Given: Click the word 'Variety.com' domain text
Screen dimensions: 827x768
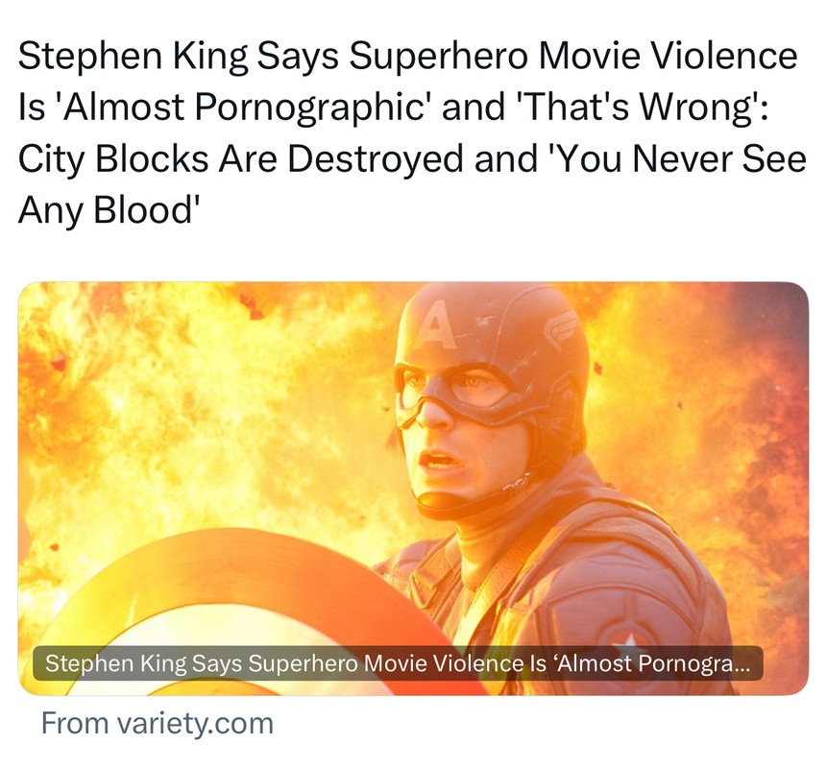Looking at the screenshot, I should [195, 724].
